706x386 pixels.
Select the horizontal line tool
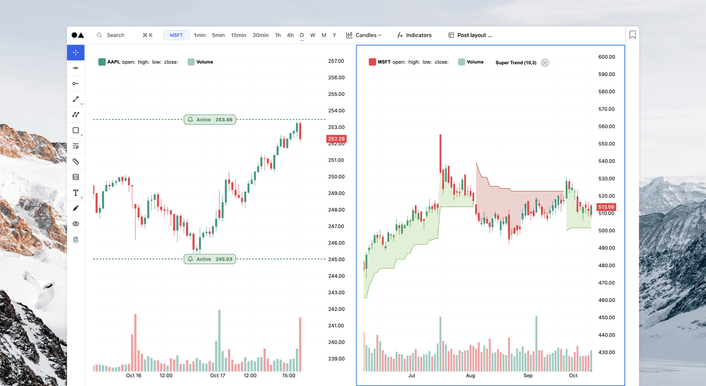click(76, 68)
